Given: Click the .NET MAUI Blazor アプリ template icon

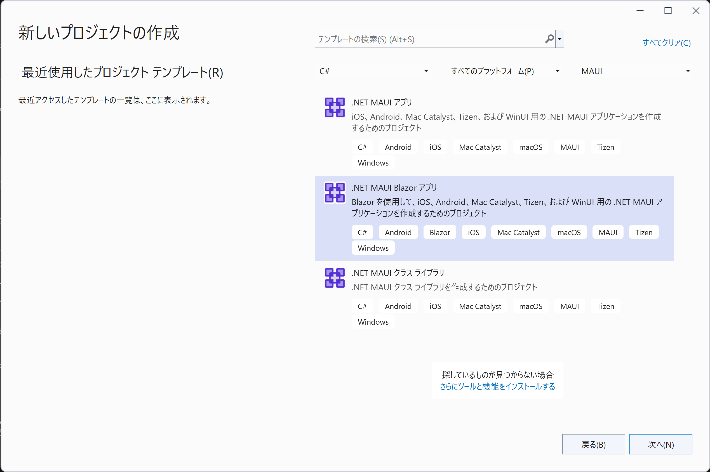Looking at the screenshot, I should 335,193.
